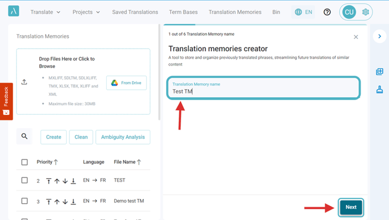The image size is (389, 220).
Task: Close the Translation memories creator panel
Action: [356, 37]
